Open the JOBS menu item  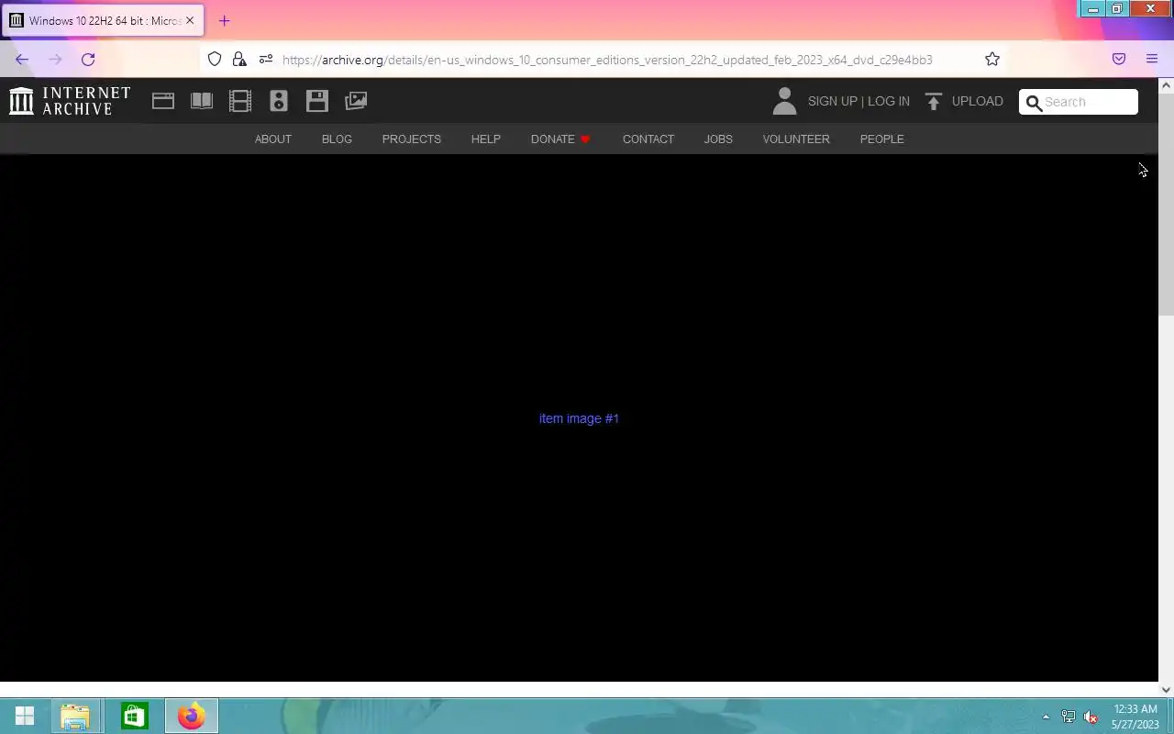pyautogui.click(x=718, y=139)
